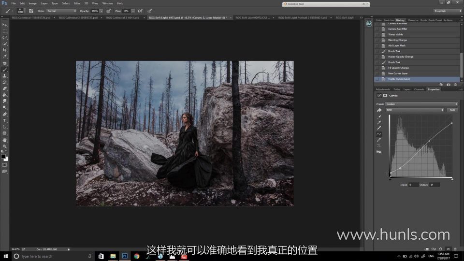Open the RGB channel dropdown in Curves

(415, 110)
